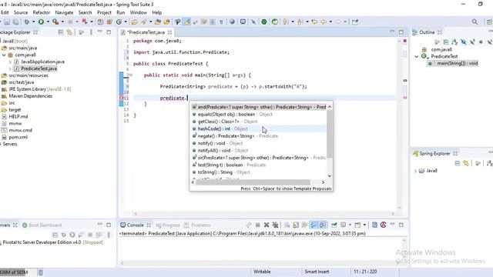Toggle Mark Occurrences highlighter in toolbar

coord(186,22)
